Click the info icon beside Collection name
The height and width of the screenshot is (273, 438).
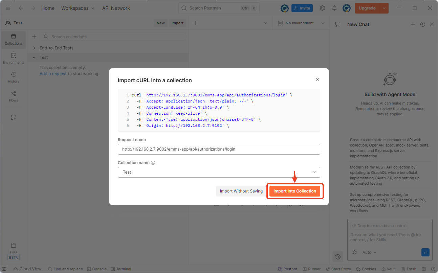(153, 163)
